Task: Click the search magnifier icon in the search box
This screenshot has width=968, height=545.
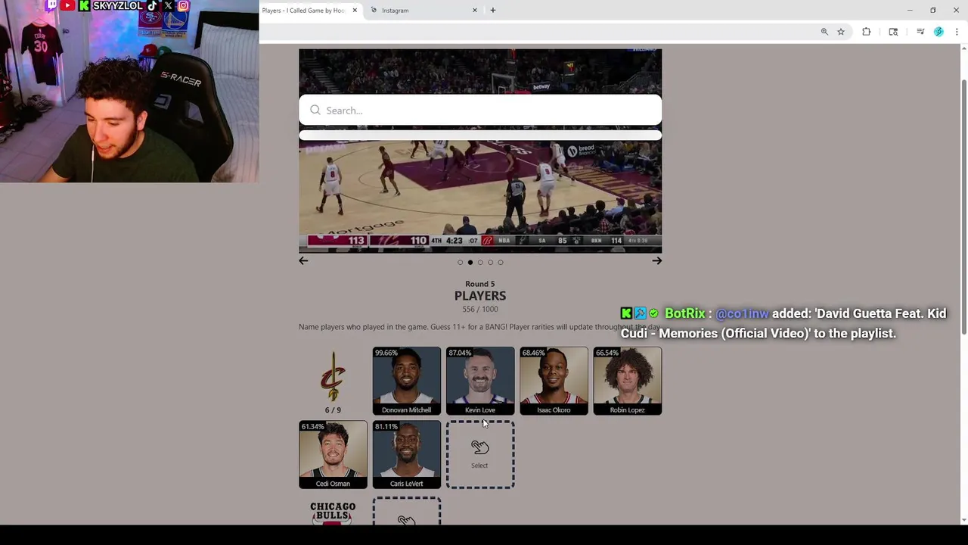Action: pos(315,111)
